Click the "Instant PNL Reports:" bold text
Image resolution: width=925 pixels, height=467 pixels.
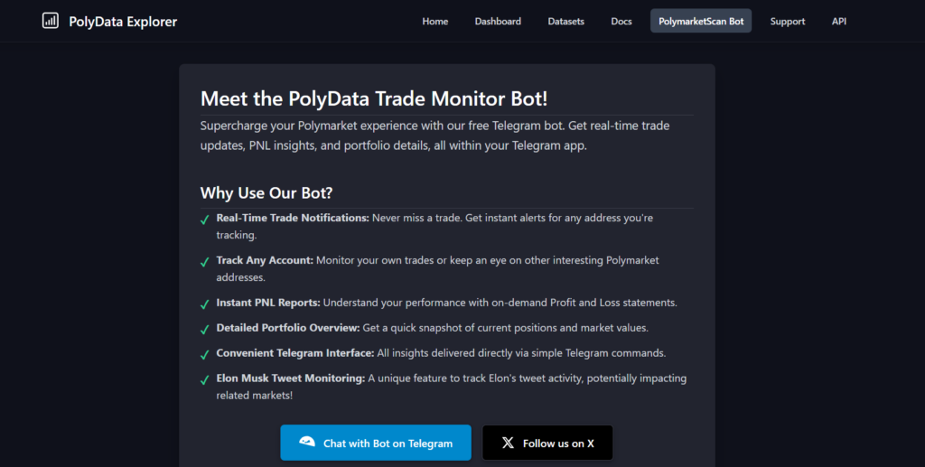(x=268, y=303)
